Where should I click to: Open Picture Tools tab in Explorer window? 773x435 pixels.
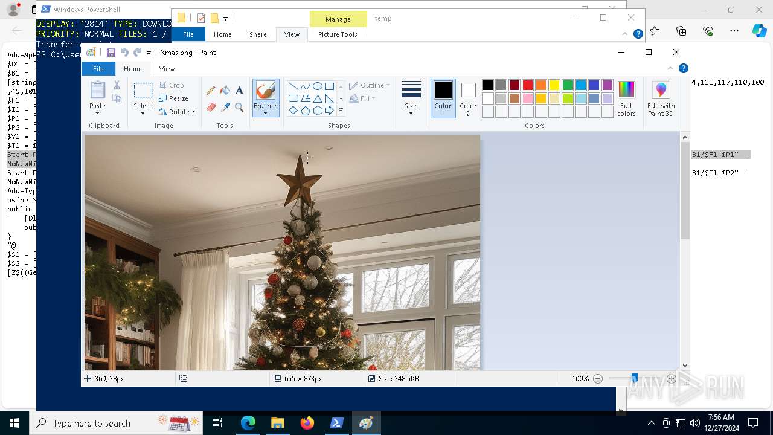click(x=338, y=34)
